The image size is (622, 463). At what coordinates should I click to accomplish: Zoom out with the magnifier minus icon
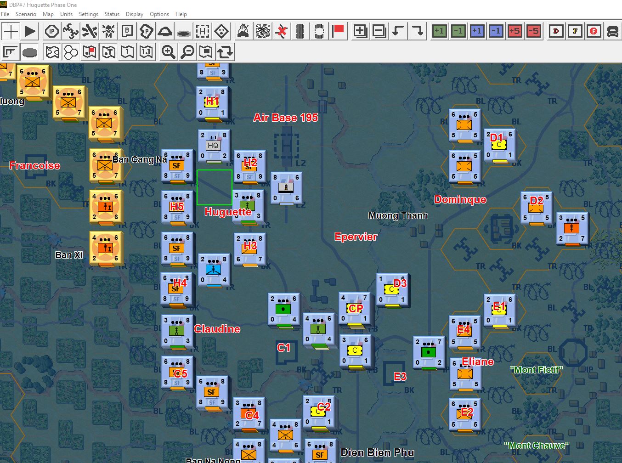(x=187, y=52)
